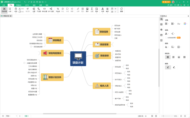Insert a 公式 formula with sigma icon
The height and width of the screenshot is (118, 190).
tap(92, 10)
